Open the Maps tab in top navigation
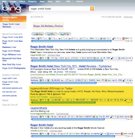The height and width of the screenshot is (139, 135). 50,2
